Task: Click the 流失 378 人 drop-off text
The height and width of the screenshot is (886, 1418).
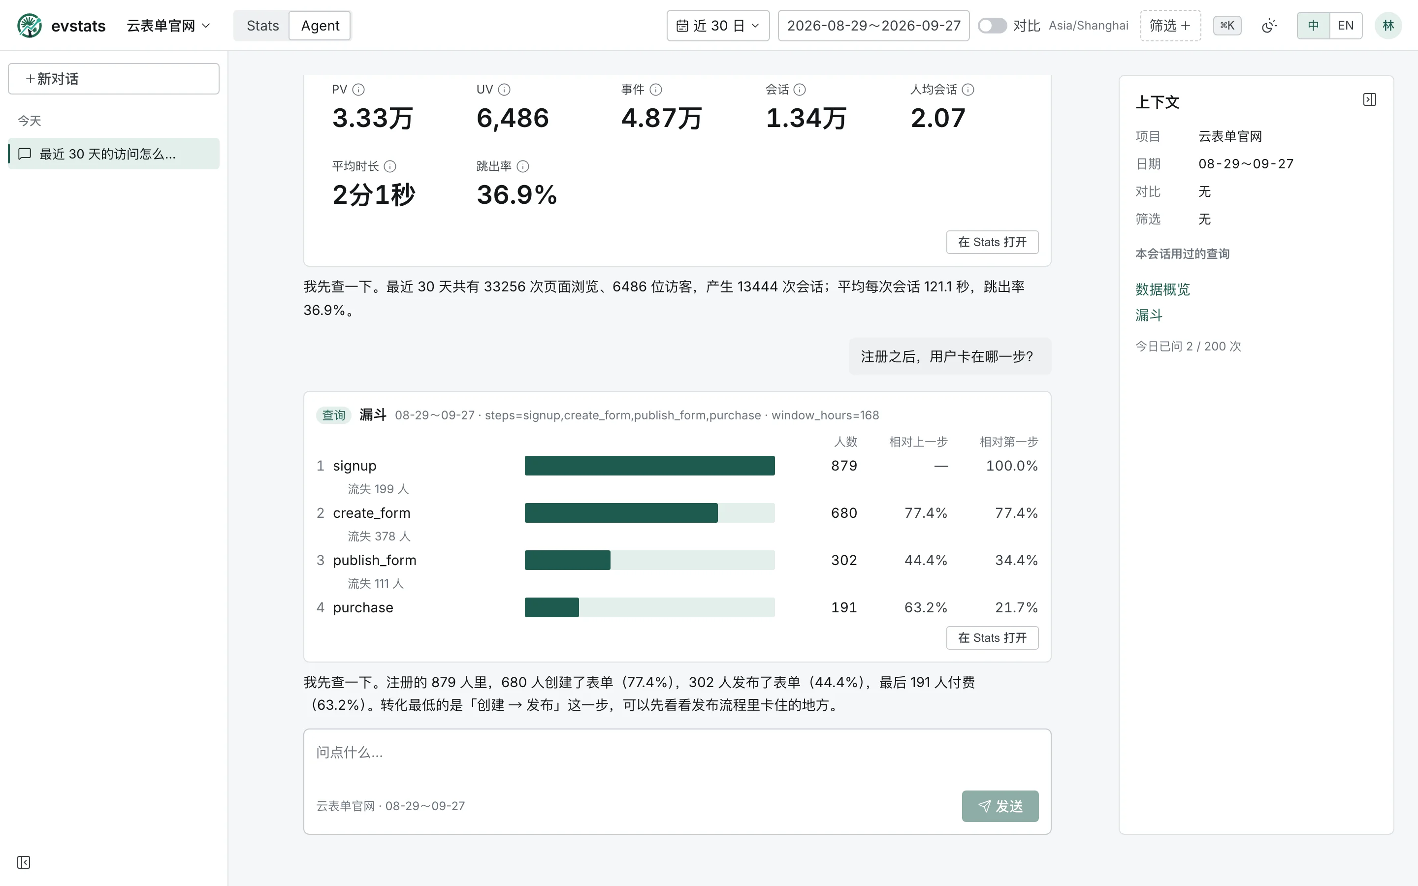Action: (379, 536)
